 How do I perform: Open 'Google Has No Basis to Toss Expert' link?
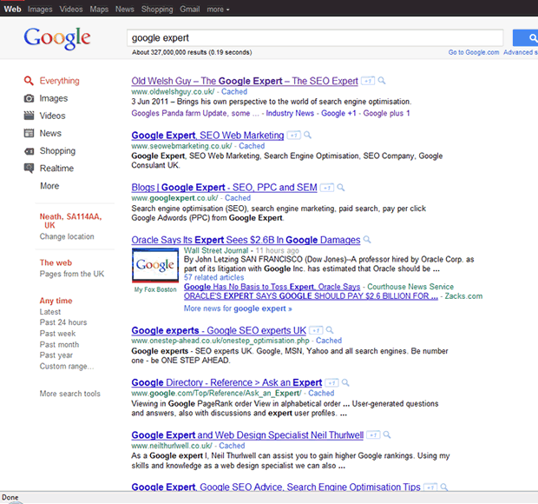pos(272,287)
